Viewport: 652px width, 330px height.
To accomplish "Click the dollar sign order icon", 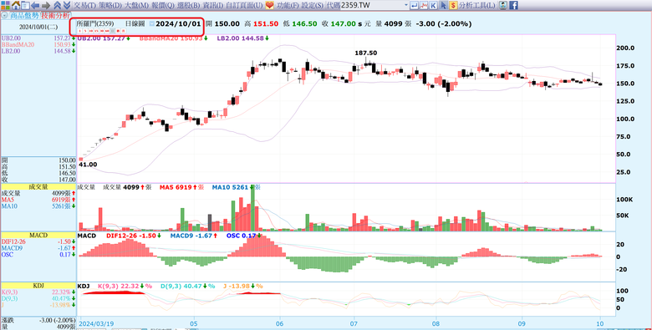I will coord(453,6).
